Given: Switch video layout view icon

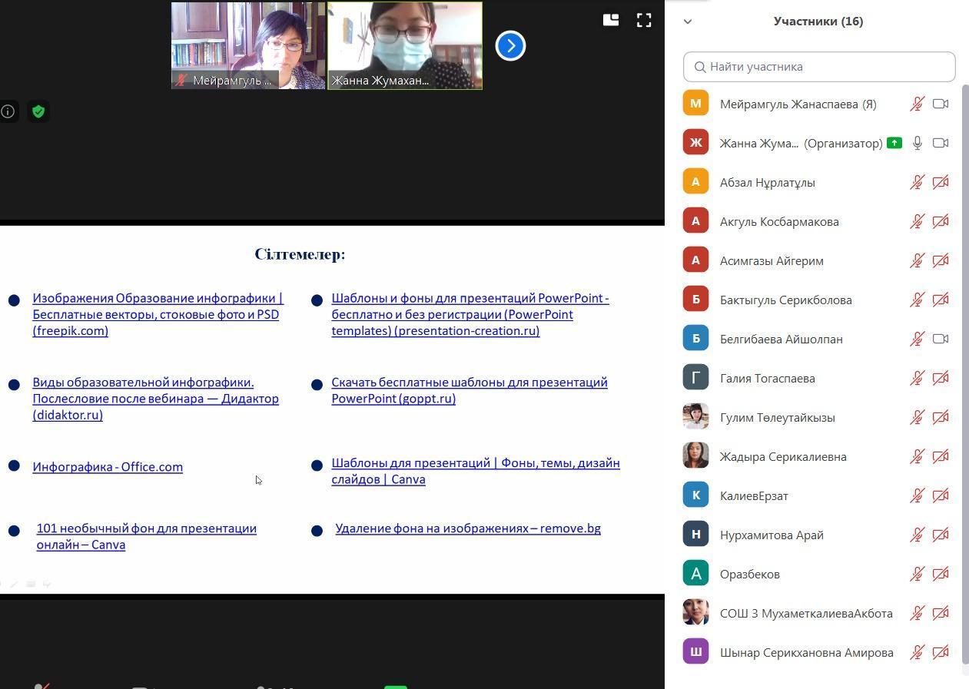Looking at the screenshot, I should click(x=611, y=21).
